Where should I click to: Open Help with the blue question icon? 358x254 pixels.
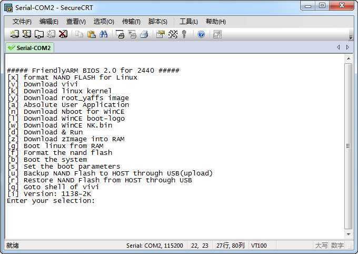pos(201,34)
